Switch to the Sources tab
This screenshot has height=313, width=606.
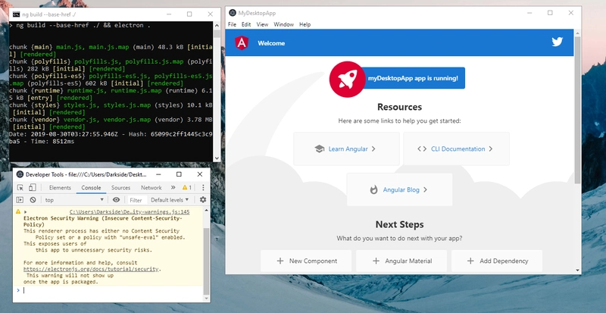(120, 188)
